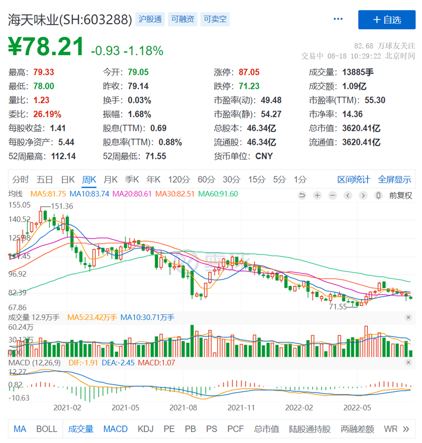The height and width of the screenshot is (443, 422).
Task: Click the current price ¥78.21
Action: click(x=46, y=47)
